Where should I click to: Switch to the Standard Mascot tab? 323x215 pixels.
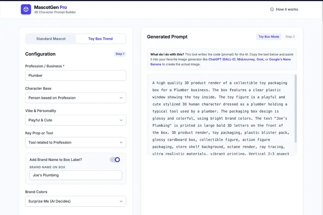[x=51, y=39]
